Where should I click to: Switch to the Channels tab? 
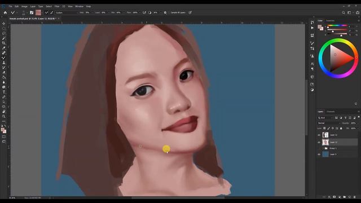331,112
